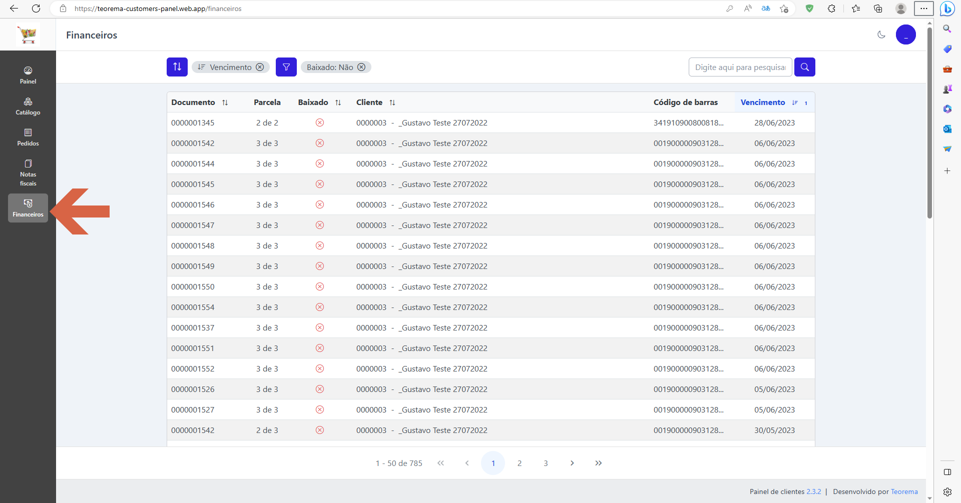Screen dimensions: 961x503
Task: Click the blue user avatar circle
Action: (906, 34)
